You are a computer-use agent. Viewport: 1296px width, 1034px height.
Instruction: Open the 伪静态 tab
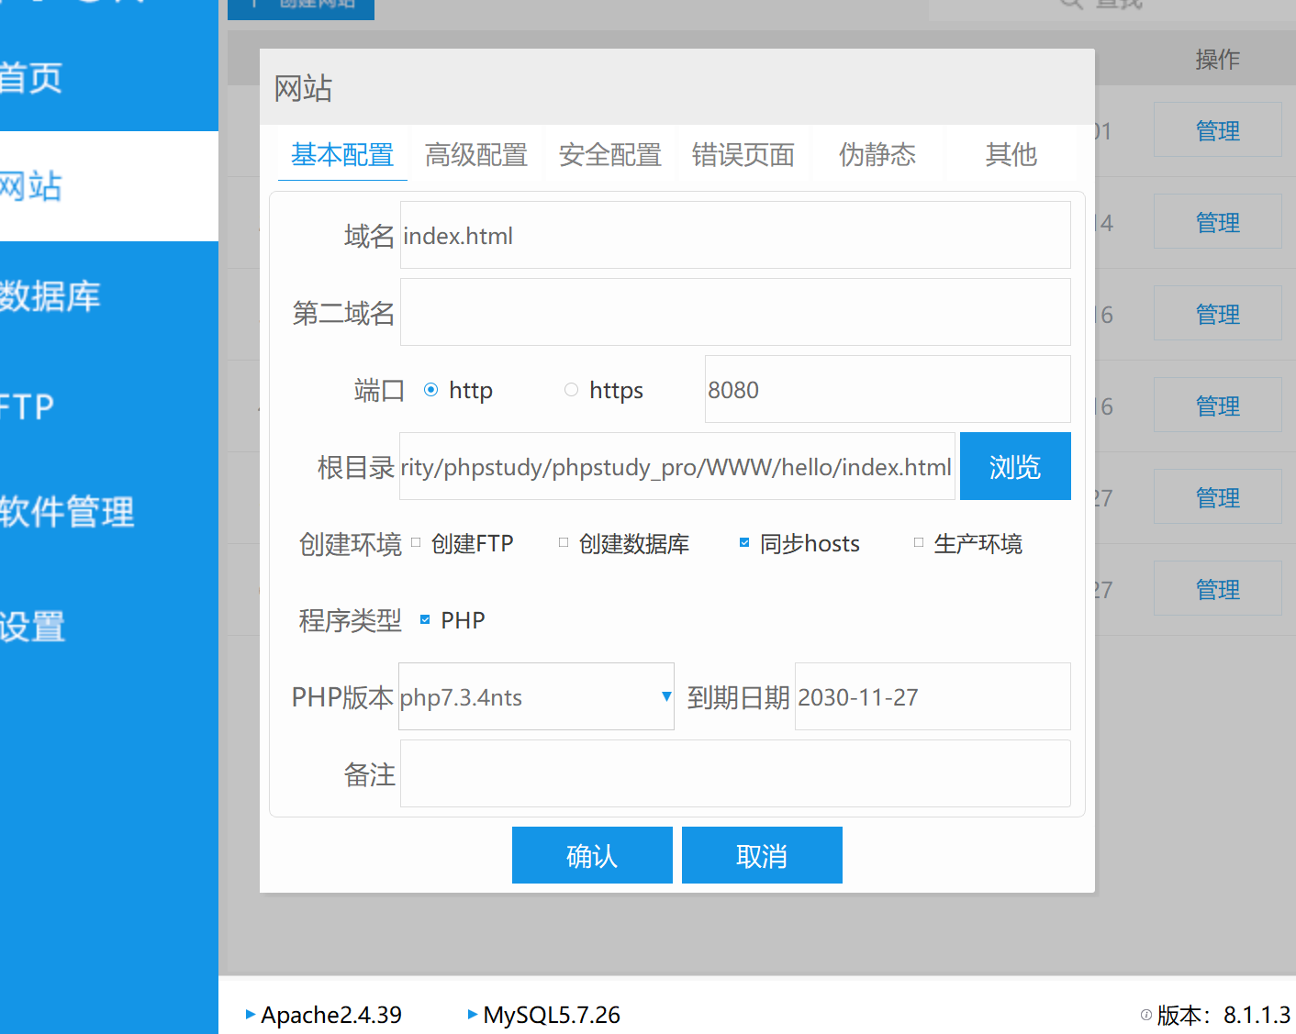pyautogui.click(x=877, y=154)
